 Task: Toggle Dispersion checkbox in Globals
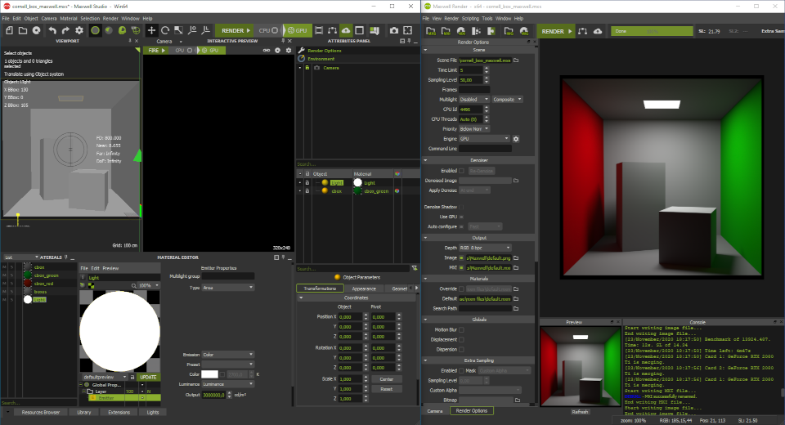point(461,350)
